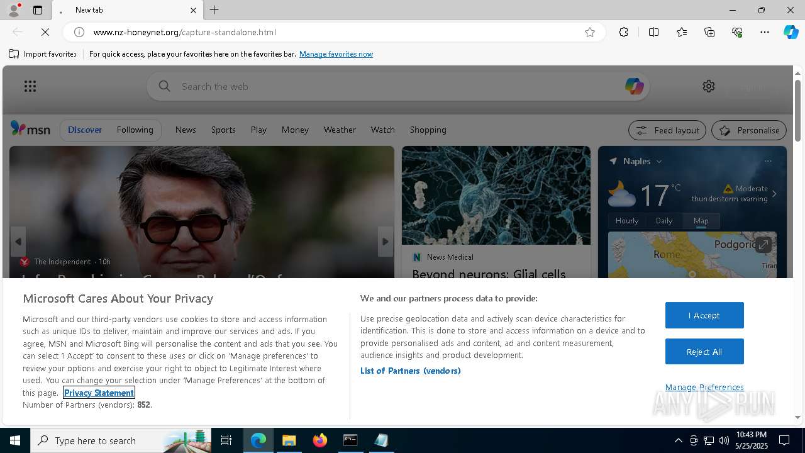Open a new tab with plus button
Screen dimensions: 805x453
point(214,10)
